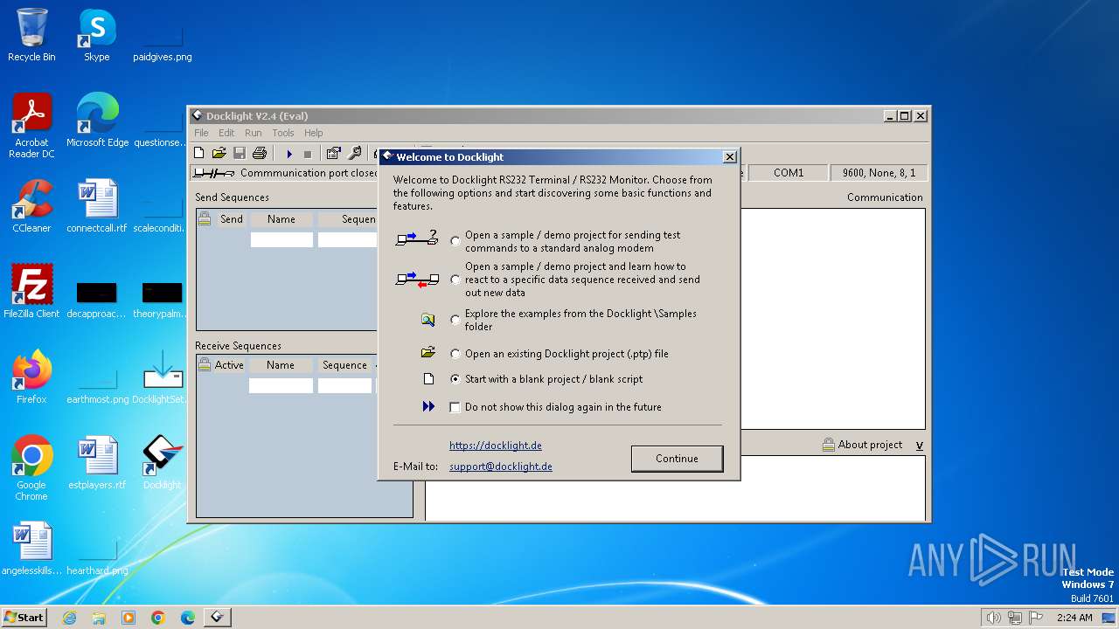Click the Open Project folder icon
Viewport: 1119px width, 629px height.
219,154
